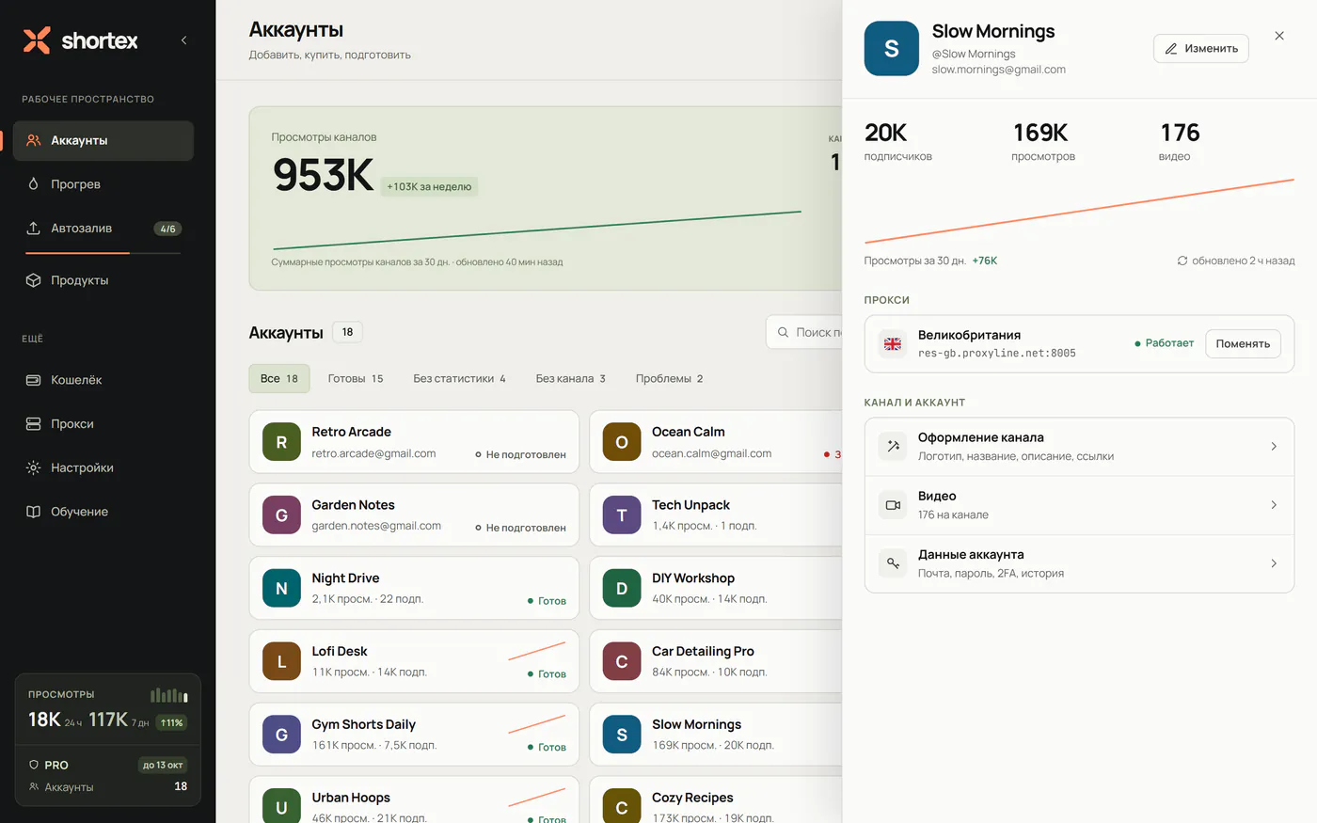Click the refresh icon near обновлено
The height and width of the screenshot is (823, 1317).
point(1182,261)
